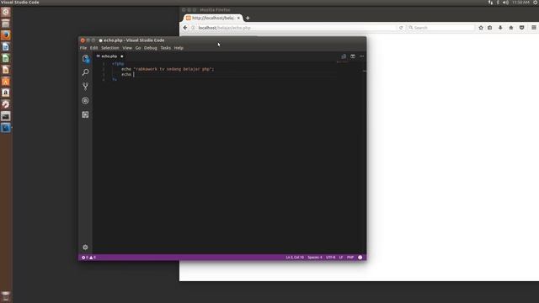Open the Tasks menu
539x303 pixels.
[166, 48]
